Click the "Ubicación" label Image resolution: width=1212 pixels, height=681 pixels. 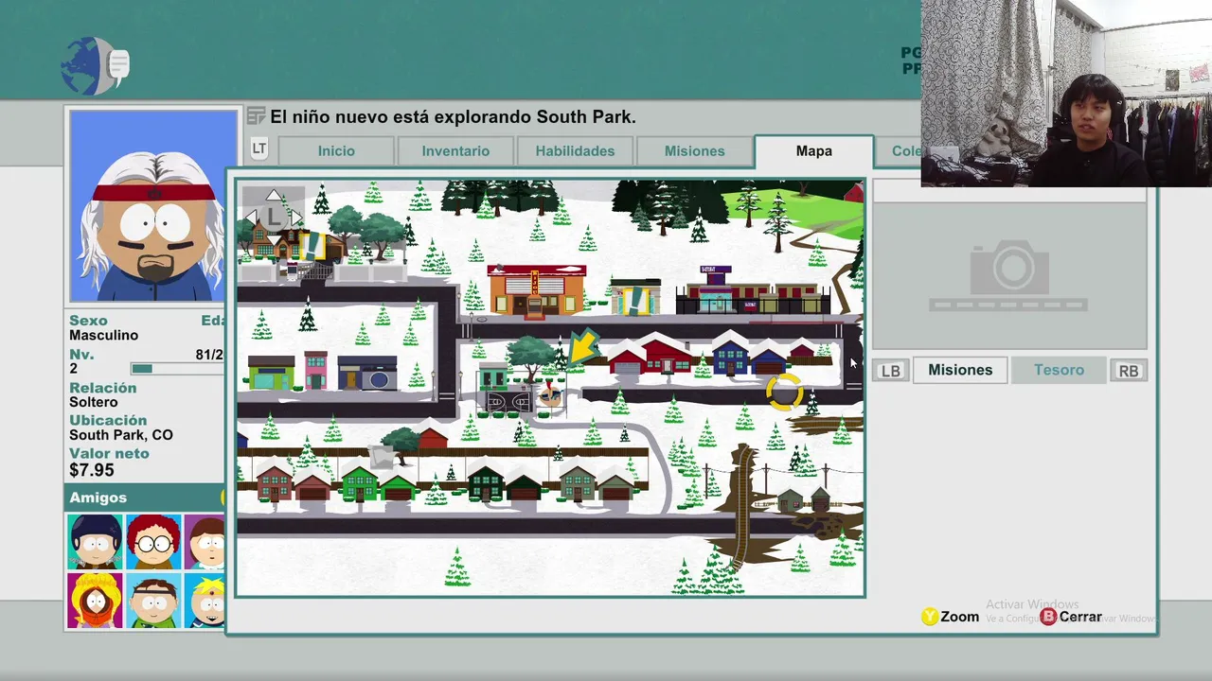pos(108,421)
